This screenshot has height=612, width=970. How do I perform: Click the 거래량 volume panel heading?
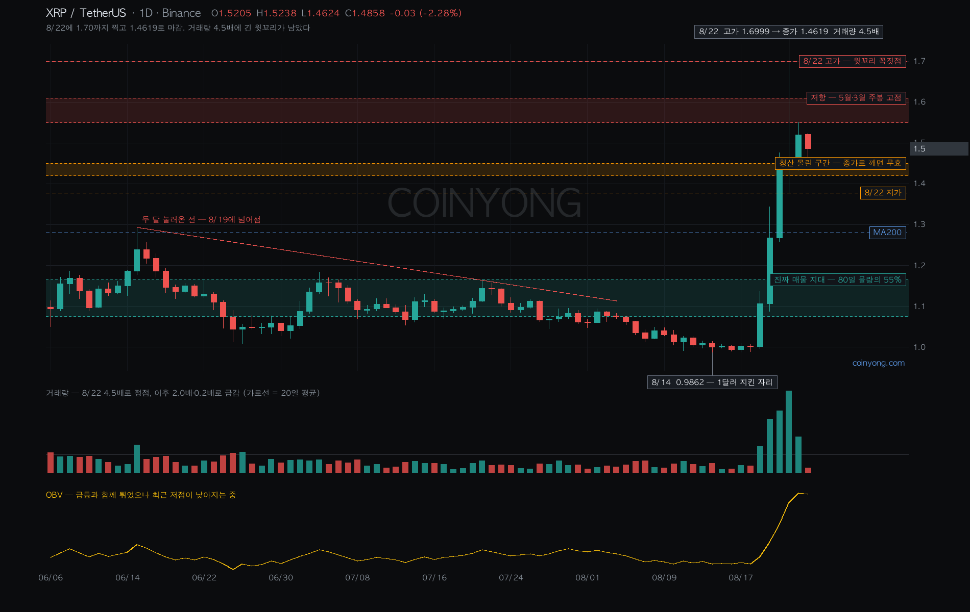pos(183,393)
